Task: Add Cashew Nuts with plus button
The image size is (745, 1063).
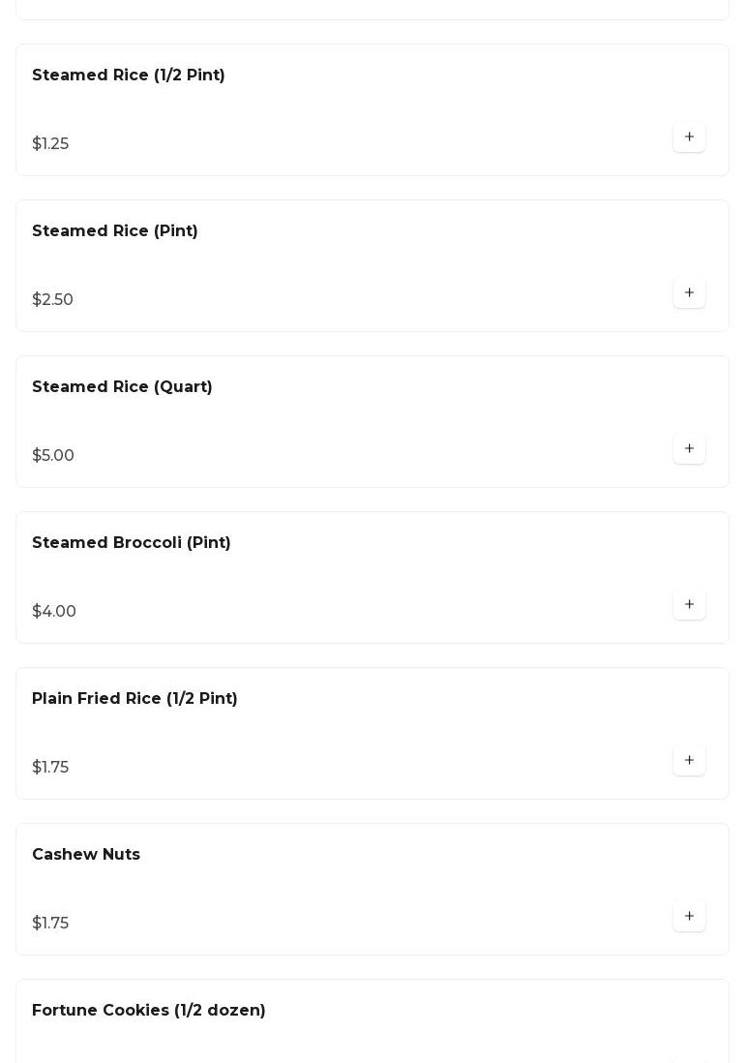Action: coord(689,917)
